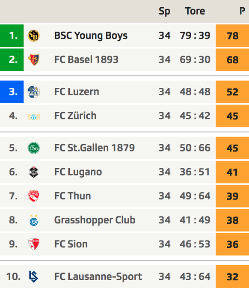Open the FC Lausanne-Sport LS logo
Image resolution: width=249 pixels, height=288 pixels.
tap(34, 276)
